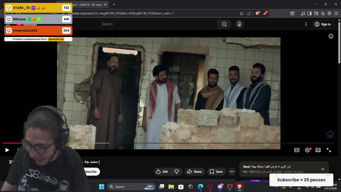Viewport: 341px width, 192px height.
Task: Click the Share button under the video
Action: [x=194, y=172]
